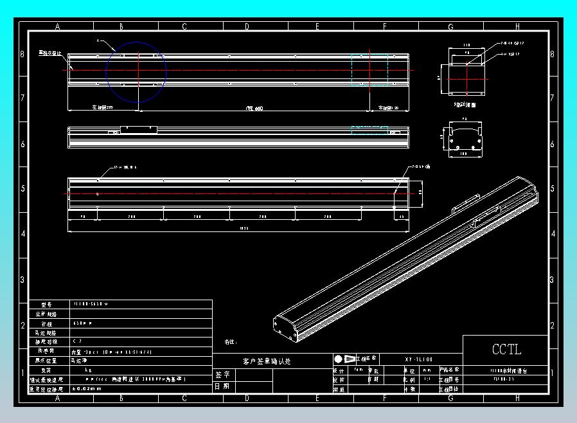Click the 备注 remarks label

click(x=231, y=342)
